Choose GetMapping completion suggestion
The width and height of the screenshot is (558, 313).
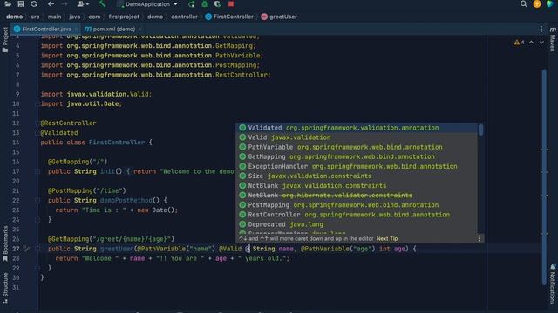tap(357, 156)
